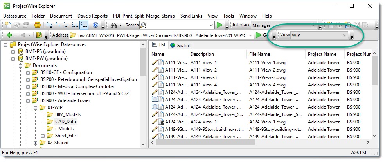This screenshot has width=385, height=162.
Task: Toggle the Large Icons view button
Action: point(49,25)
